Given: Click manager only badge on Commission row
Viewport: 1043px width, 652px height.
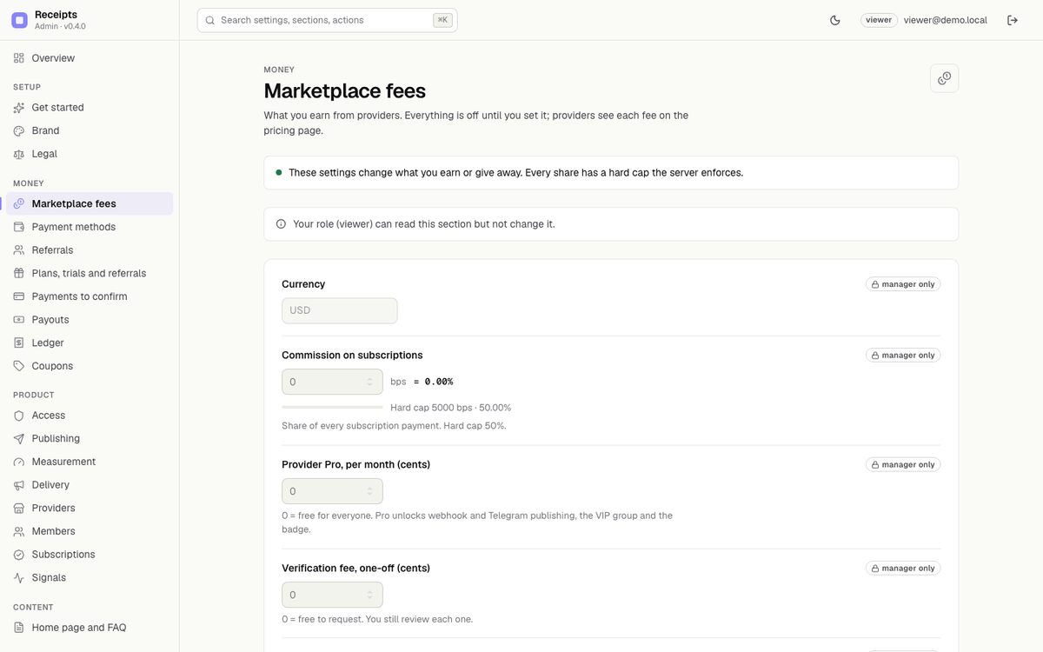Looking at the screenshot, I should tap(903, 355).
